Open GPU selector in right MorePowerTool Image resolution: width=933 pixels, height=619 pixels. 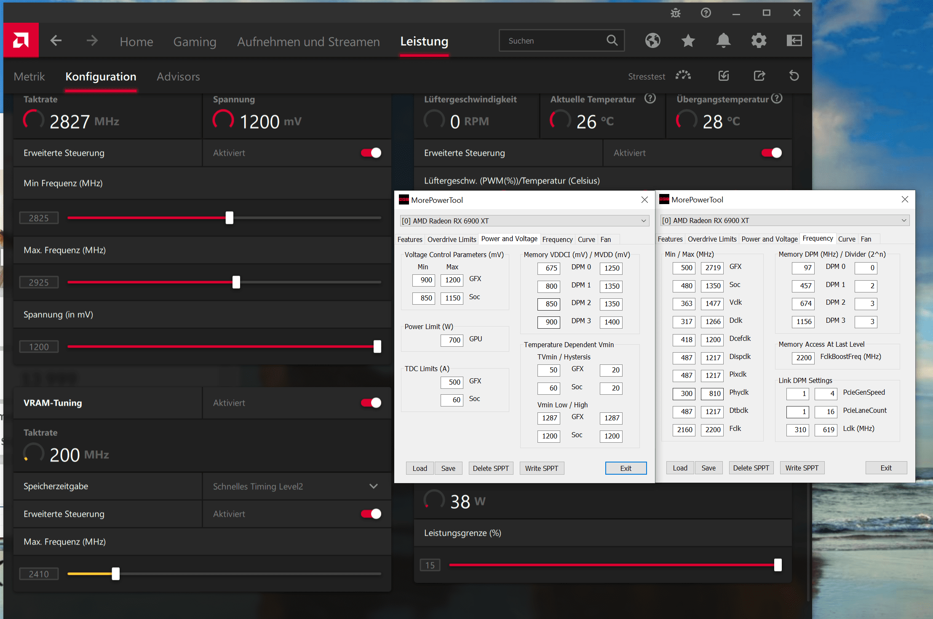[x=785, y=221]
